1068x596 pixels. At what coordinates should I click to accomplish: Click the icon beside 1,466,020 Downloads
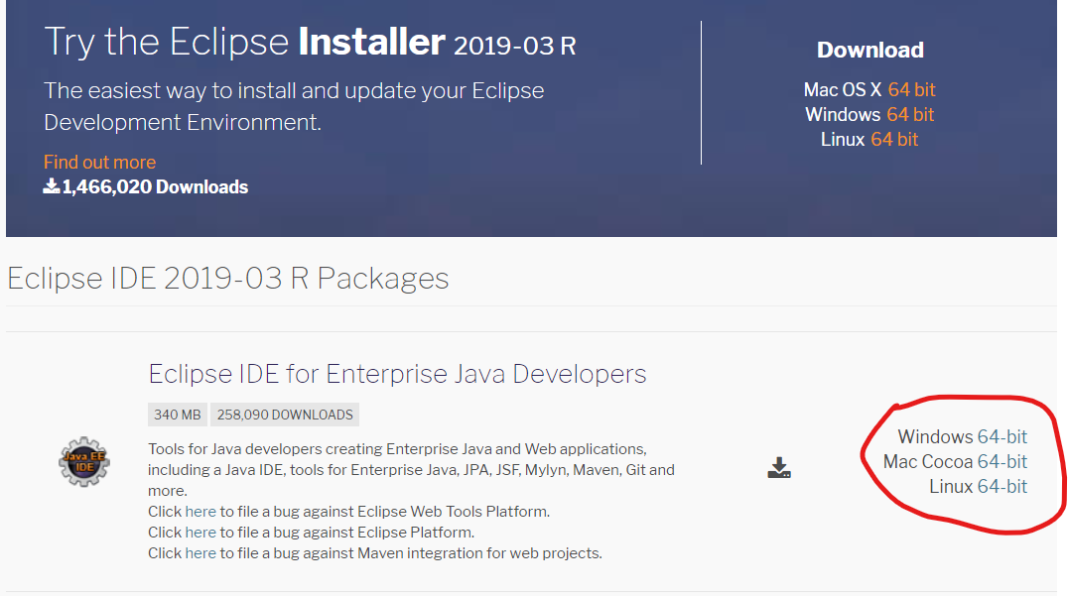(51, 186)
